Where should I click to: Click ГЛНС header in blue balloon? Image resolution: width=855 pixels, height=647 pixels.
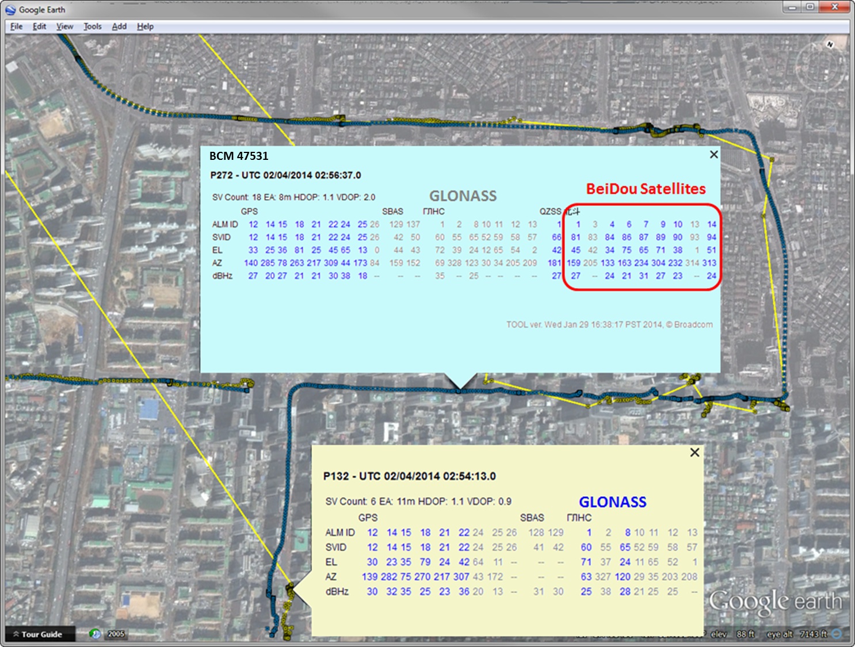point(434,211)
